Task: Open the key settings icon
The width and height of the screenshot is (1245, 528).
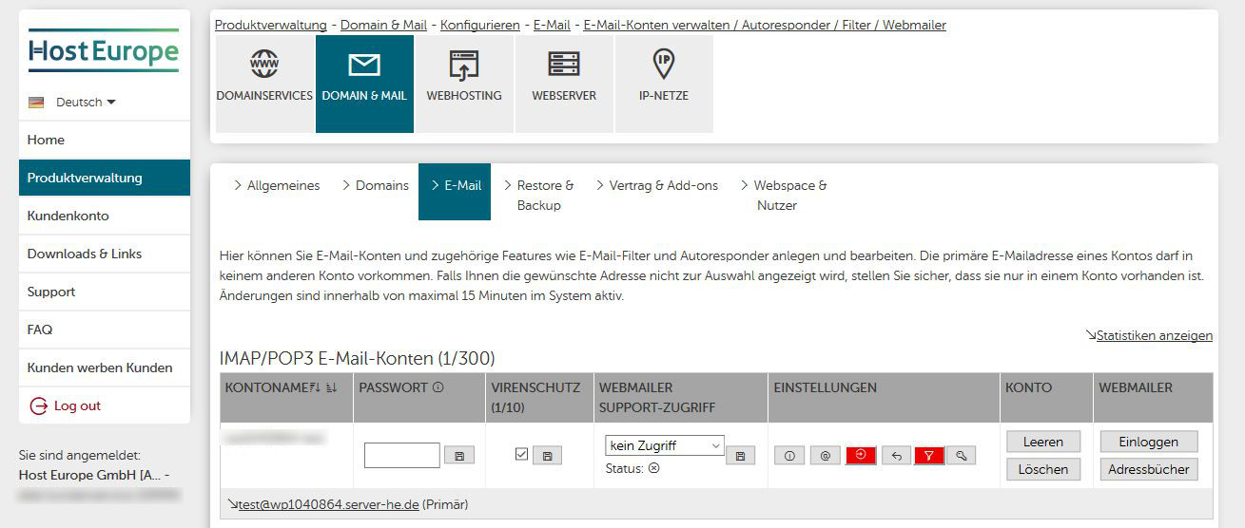Action: click(962, 456)
